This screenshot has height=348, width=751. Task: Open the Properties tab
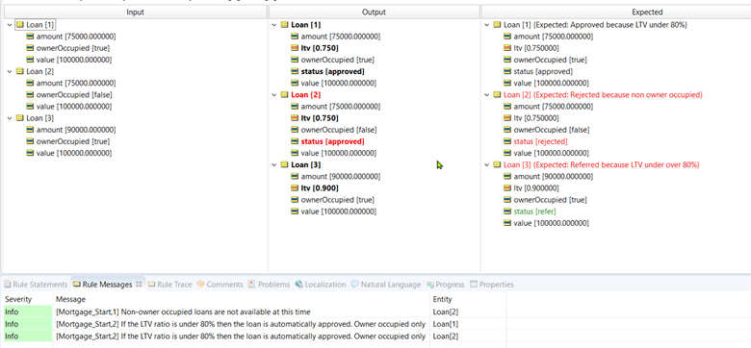coord(491,285)
